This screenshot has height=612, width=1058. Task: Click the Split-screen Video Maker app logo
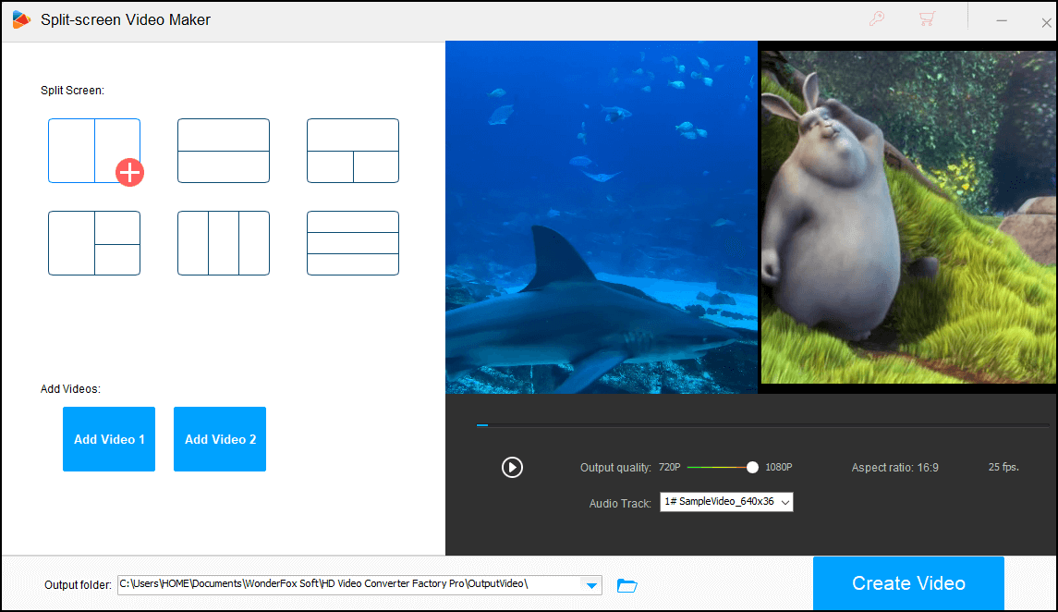[x=21, y=19]
